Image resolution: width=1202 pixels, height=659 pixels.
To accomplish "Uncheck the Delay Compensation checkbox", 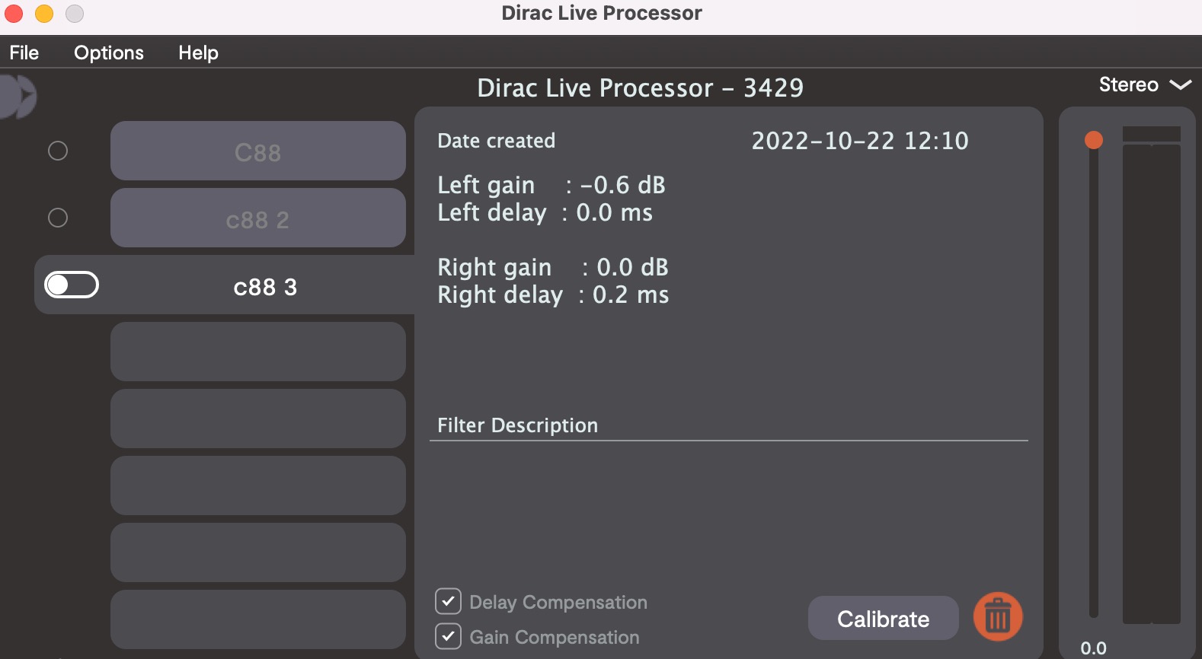I will pyautogui.click(x=448, y=601).
